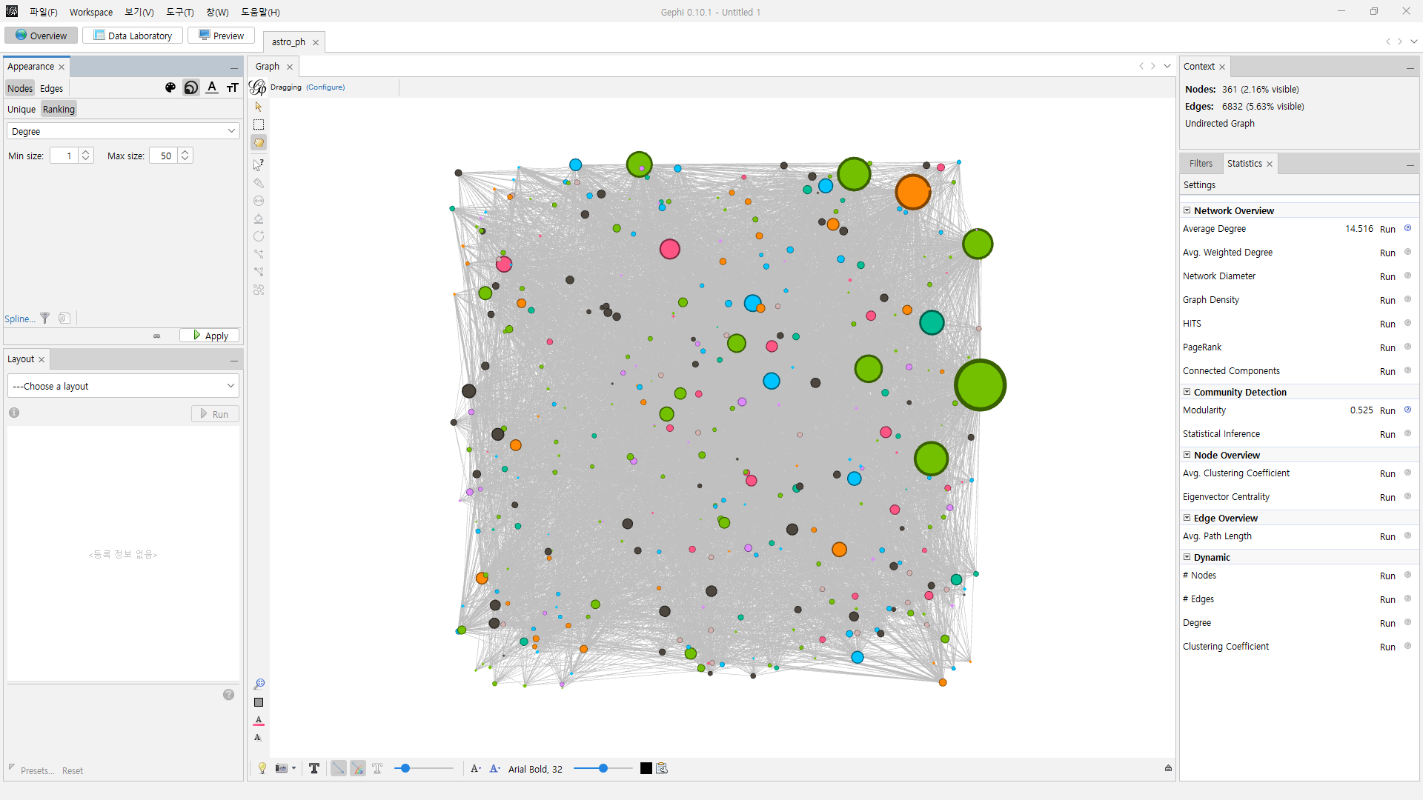1423x800 pixels.
Task: Take a screenshot with the camera icon
Action: point(282,768)
